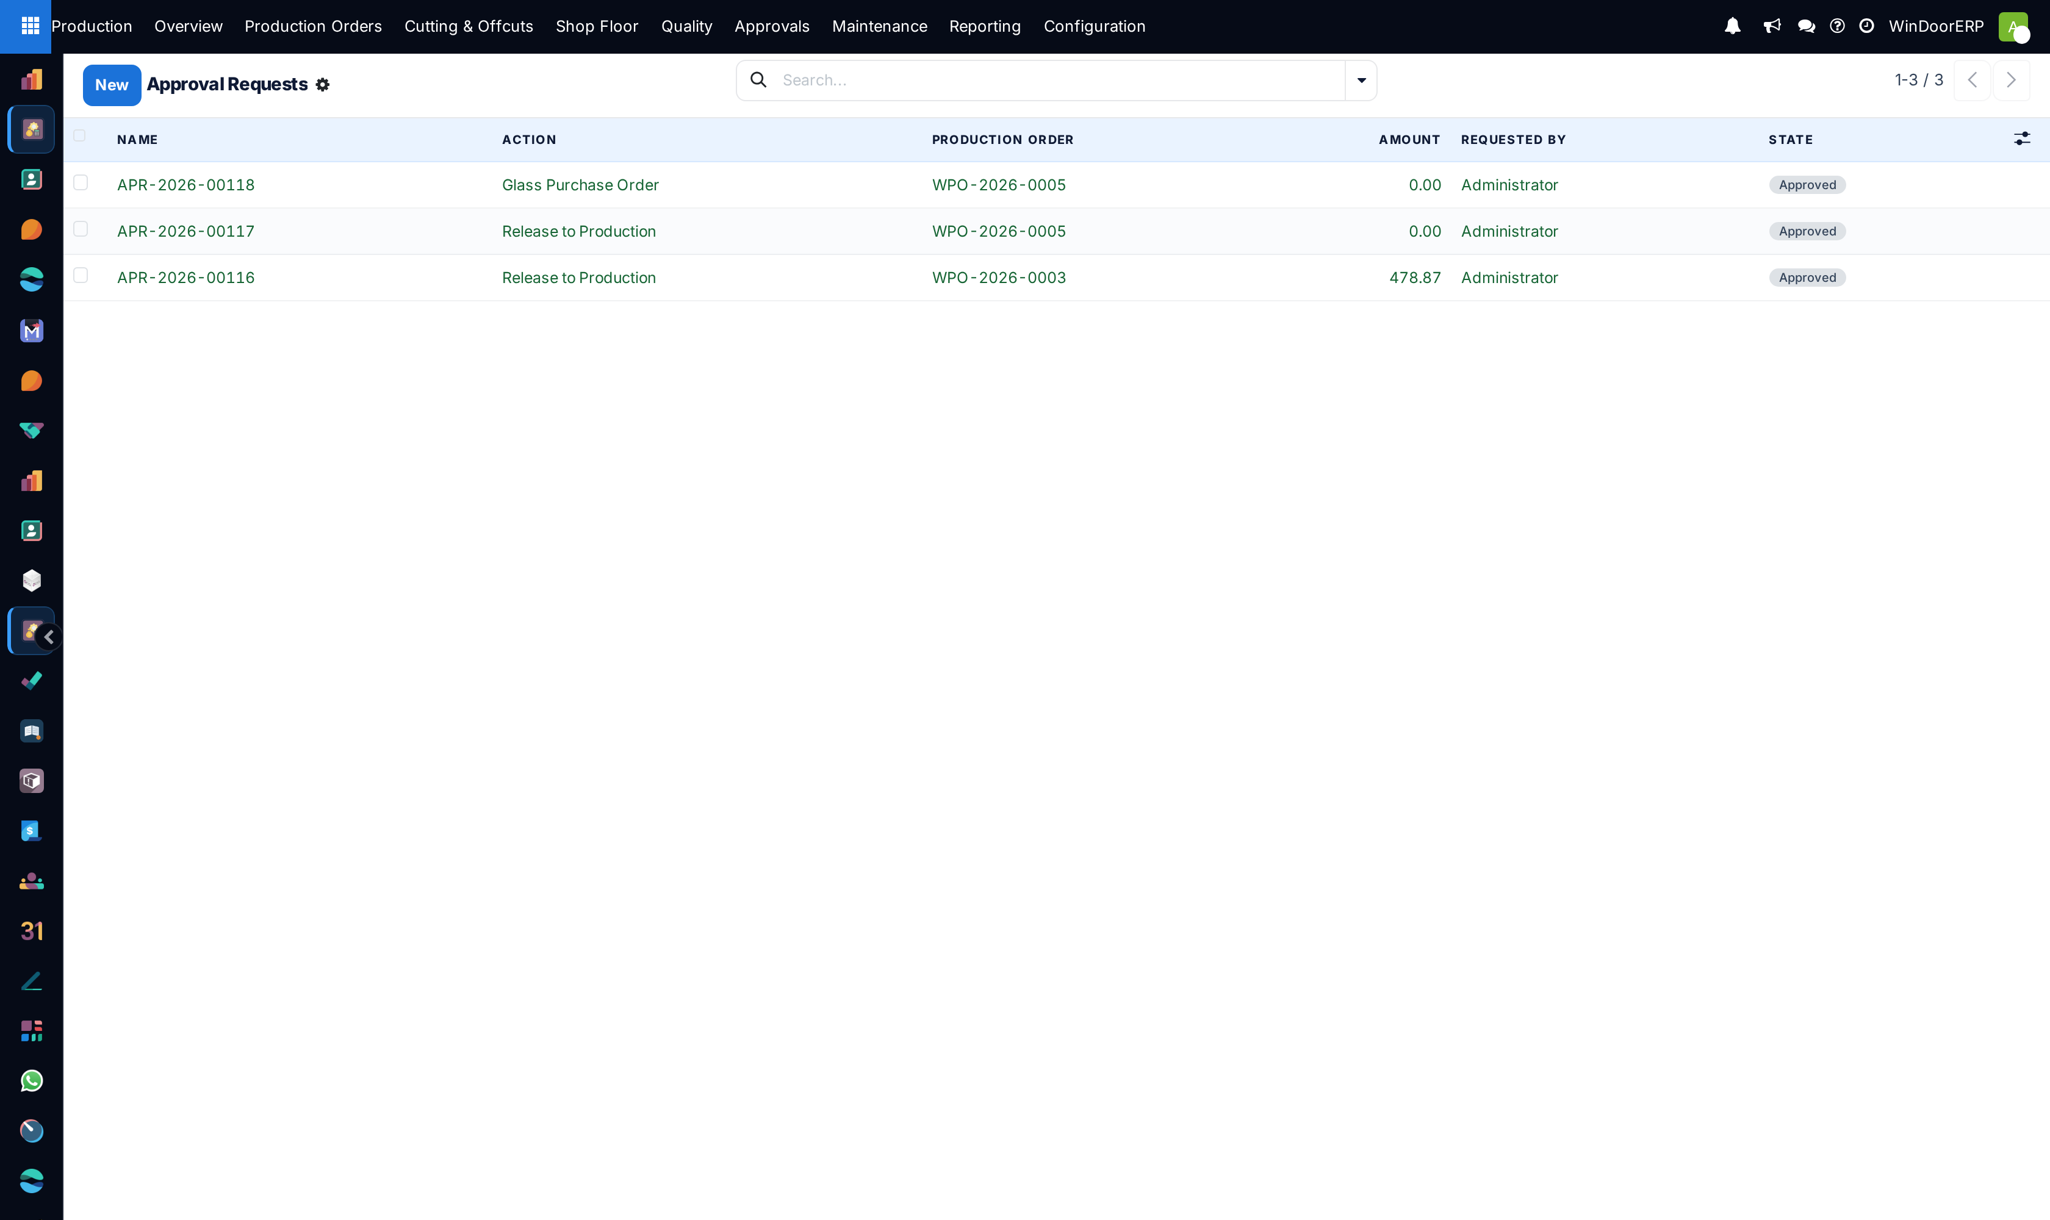This screenshot has width=2050, height=1220.
Task: Open the pencil line sign app in sidebar
Action: click(31, 981)
